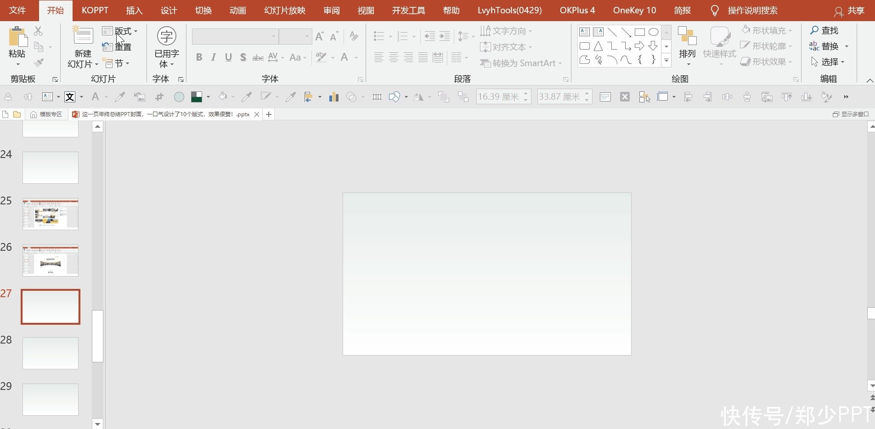Toggle left text alignment
This screenshot has height=429, width=875.
pyautogui.click(x=378, y=57)
